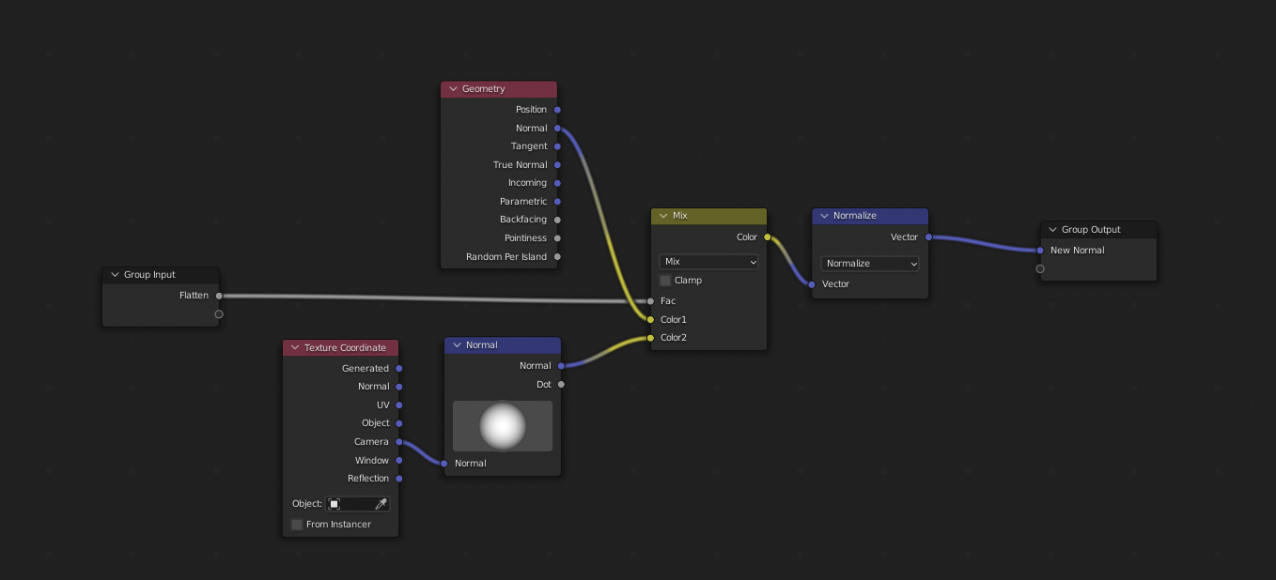Open the Mix blend type dropdown

pos(708,262)
